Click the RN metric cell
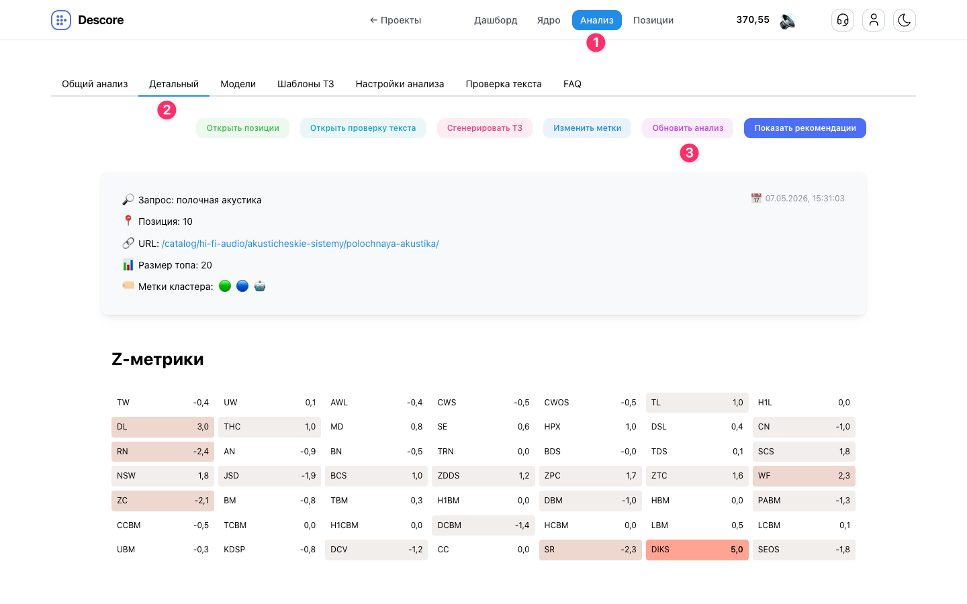This screenshot has width=967, height=604. (163, 452)
